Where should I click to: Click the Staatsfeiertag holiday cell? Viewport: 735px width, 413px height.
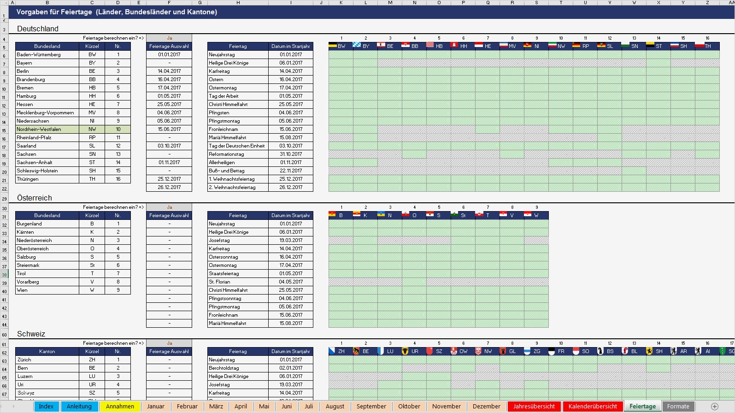238,273
